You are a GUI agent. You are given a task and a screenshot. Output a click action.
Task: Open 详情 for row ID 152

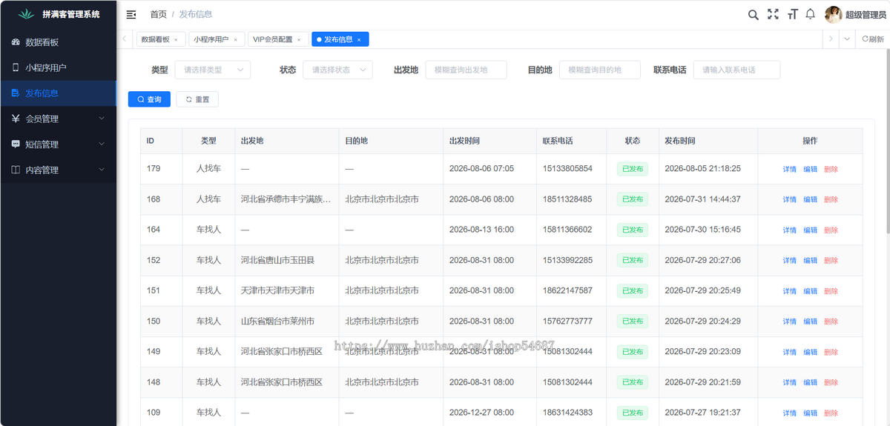coord(790,261)
